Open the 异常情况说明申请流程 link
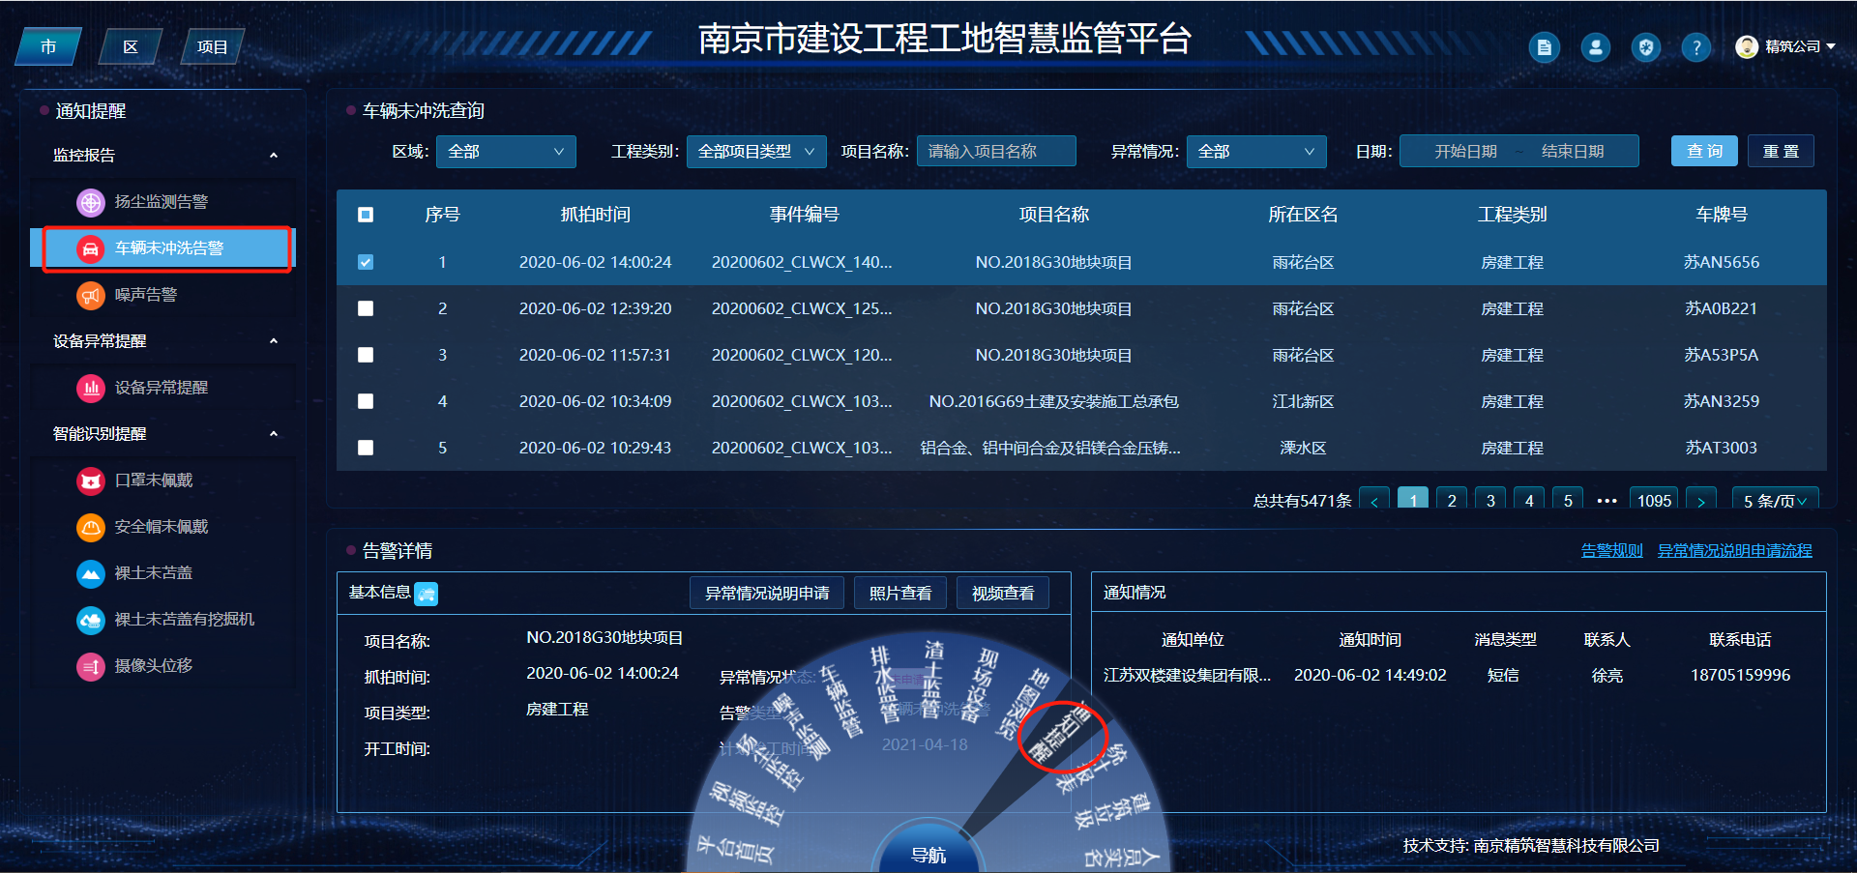The image size is (1857, 873). [1735, 550]
